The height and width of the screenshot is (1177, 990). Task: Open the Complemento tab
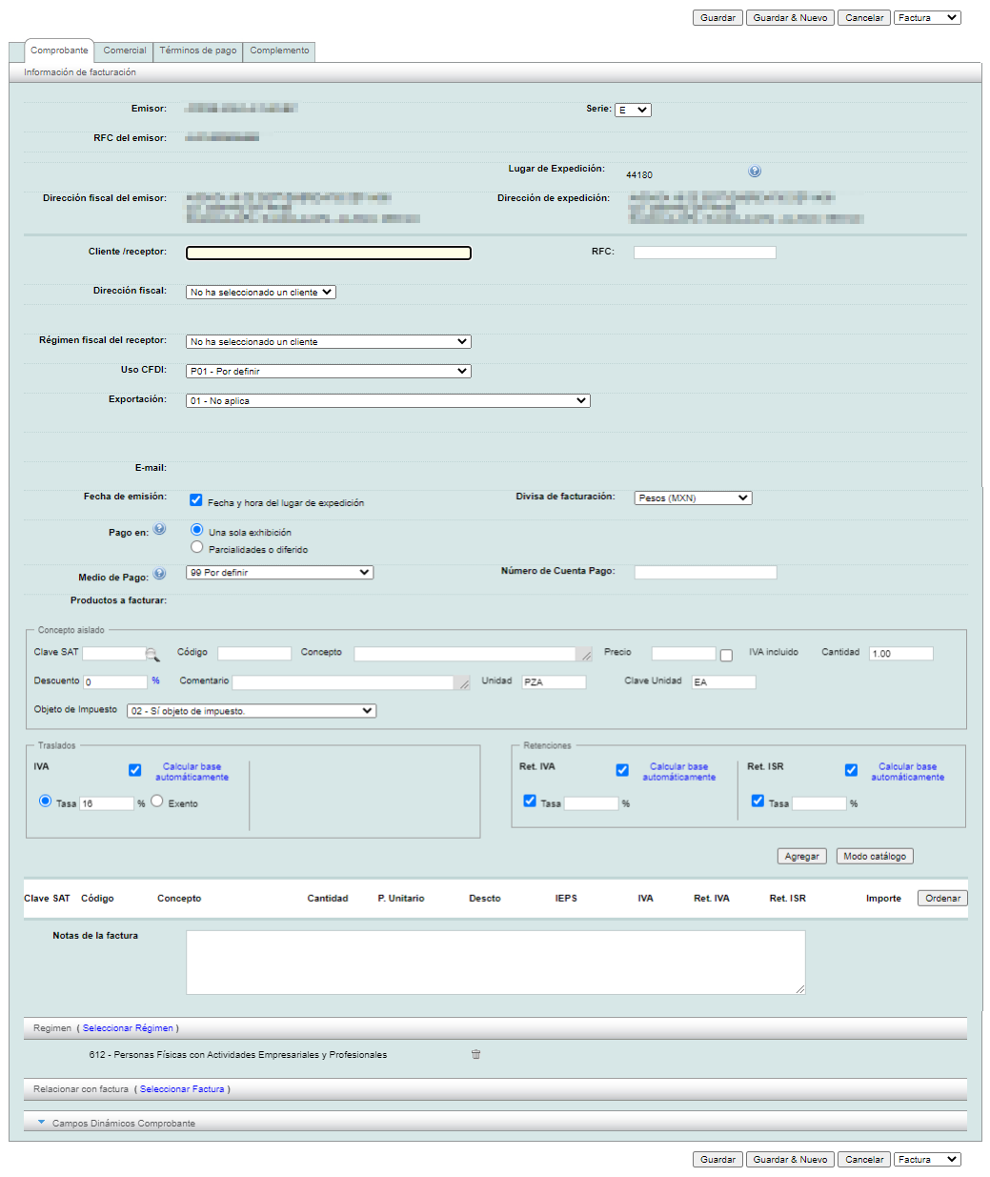pyautogui.click(x=279, y=51)
